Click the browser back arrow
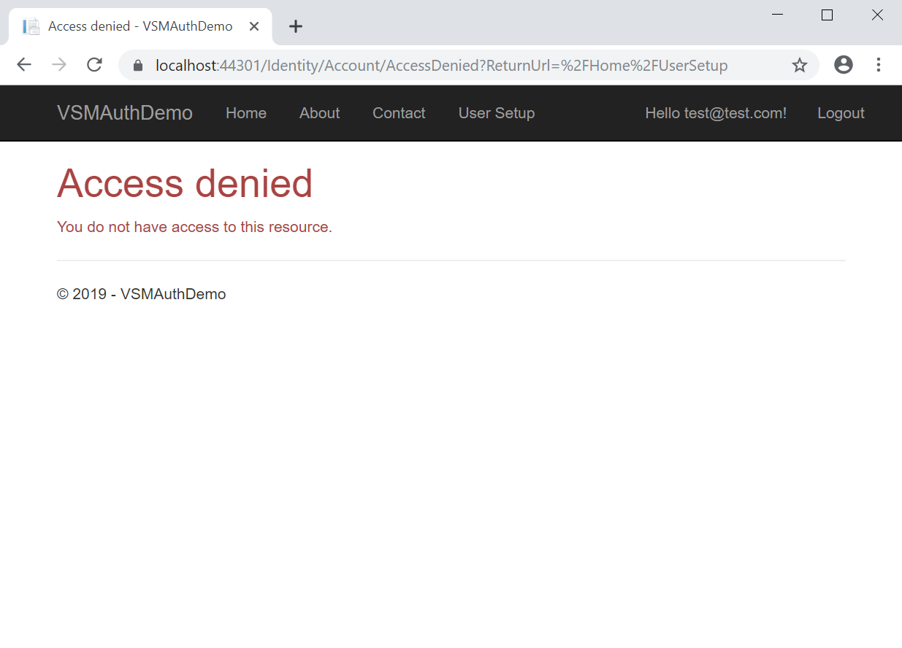Screen dimensions: 902x648 pyautogui.click(x=24, y=65)
